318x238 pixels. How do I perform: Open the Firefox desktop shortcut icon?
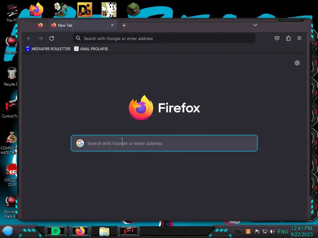(x=36, y=10)
